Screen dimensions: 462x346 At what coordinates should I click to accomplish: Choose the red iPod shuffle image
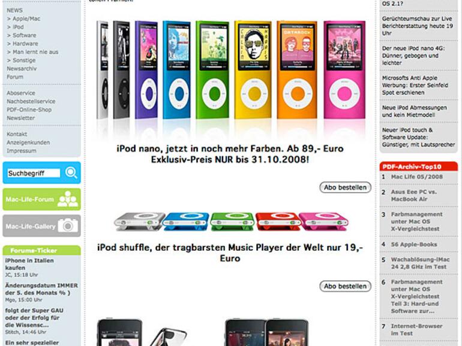point(278,221)
